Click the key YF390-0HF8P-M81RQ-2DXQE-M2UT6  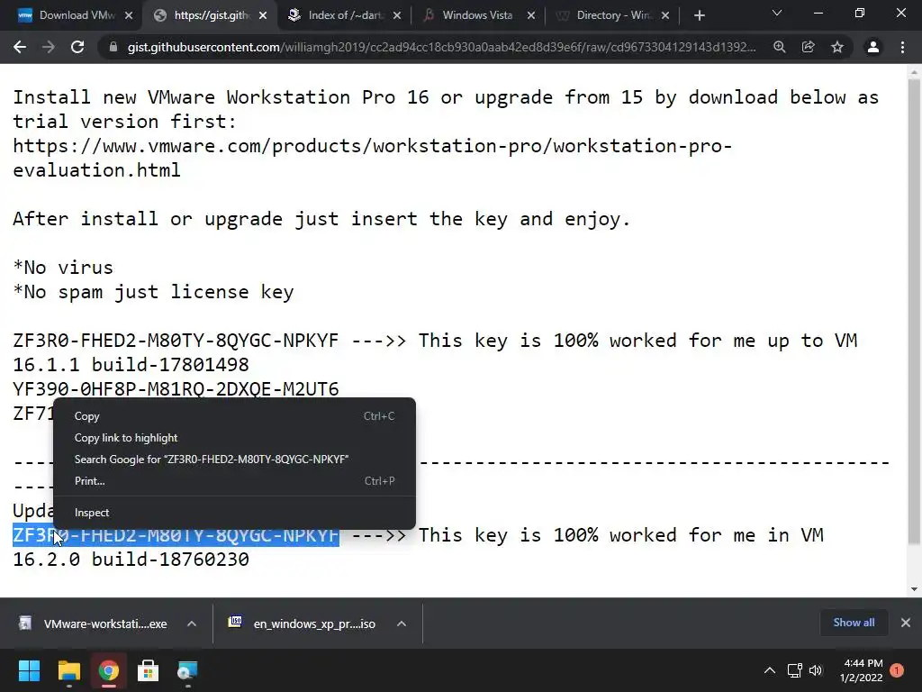(x=176, y=389)
